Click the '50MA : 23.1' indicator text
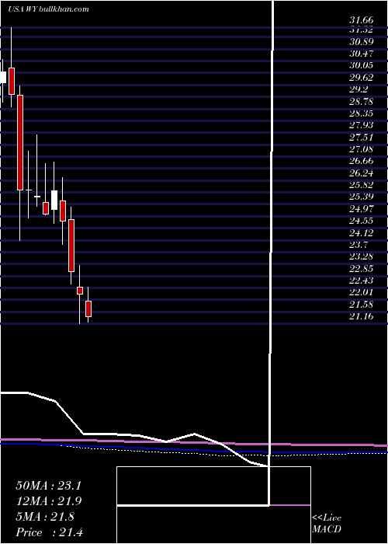 (48, 486)
